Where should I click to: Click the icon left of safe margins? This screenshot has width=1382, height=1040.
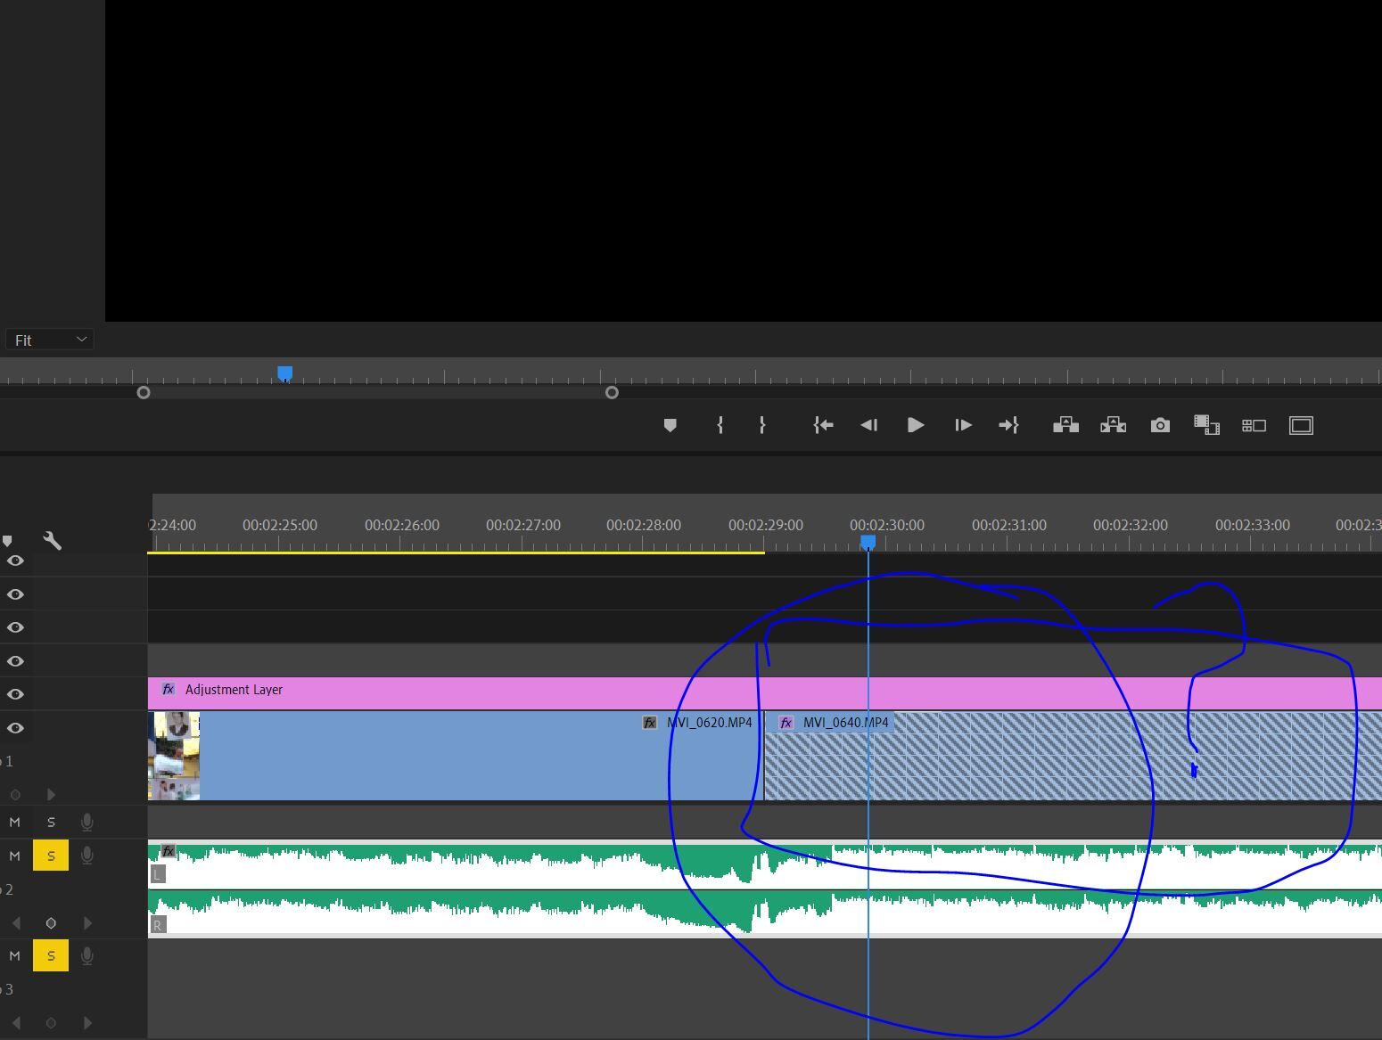(x=1254, y=426)
